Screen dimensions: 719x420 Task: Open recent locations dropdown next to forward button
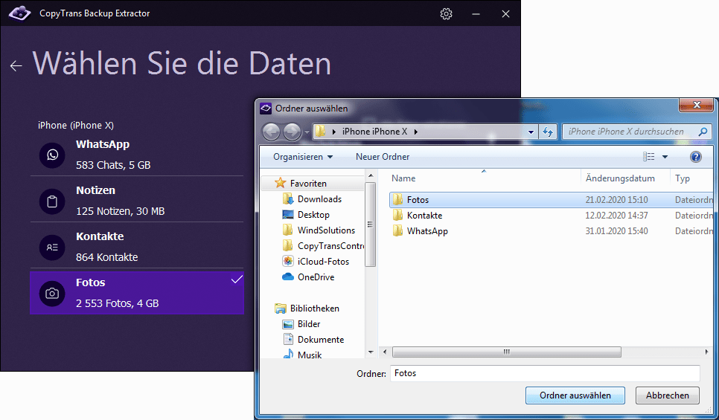[307, 132]
